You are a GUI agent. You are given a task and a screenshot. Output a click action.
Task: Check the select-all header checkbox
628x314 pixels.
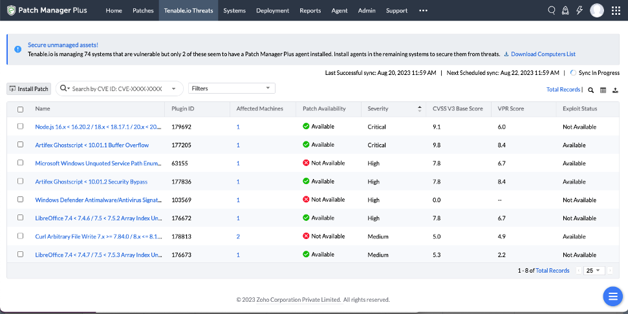(21, 109)
